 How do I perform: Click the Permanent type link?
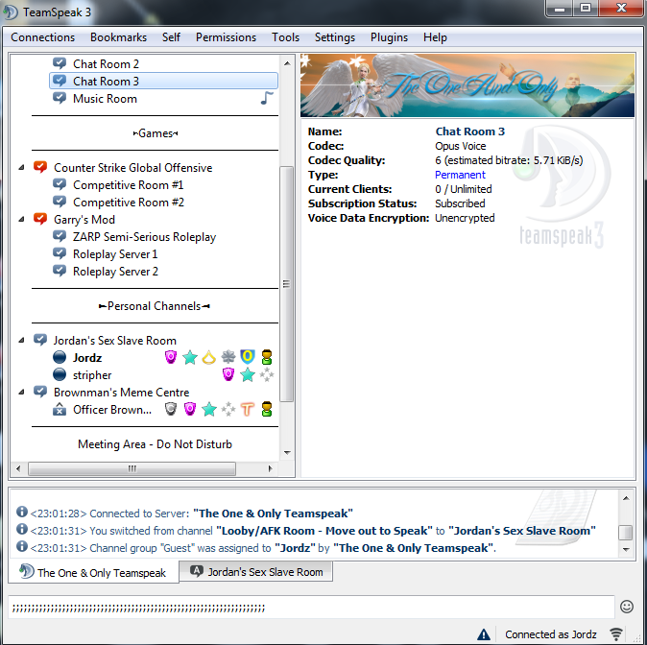[460, 175]
